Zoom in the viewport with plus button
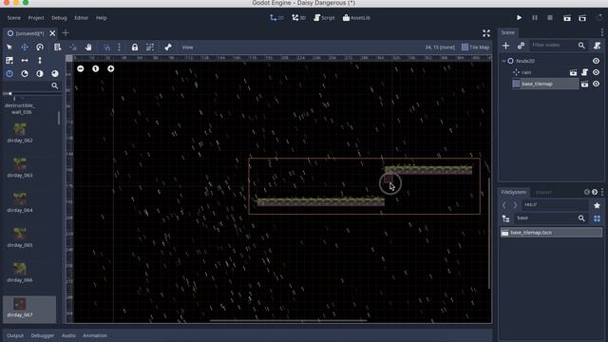The width and height of the screenshot is (608, 342). coord(110,68)
